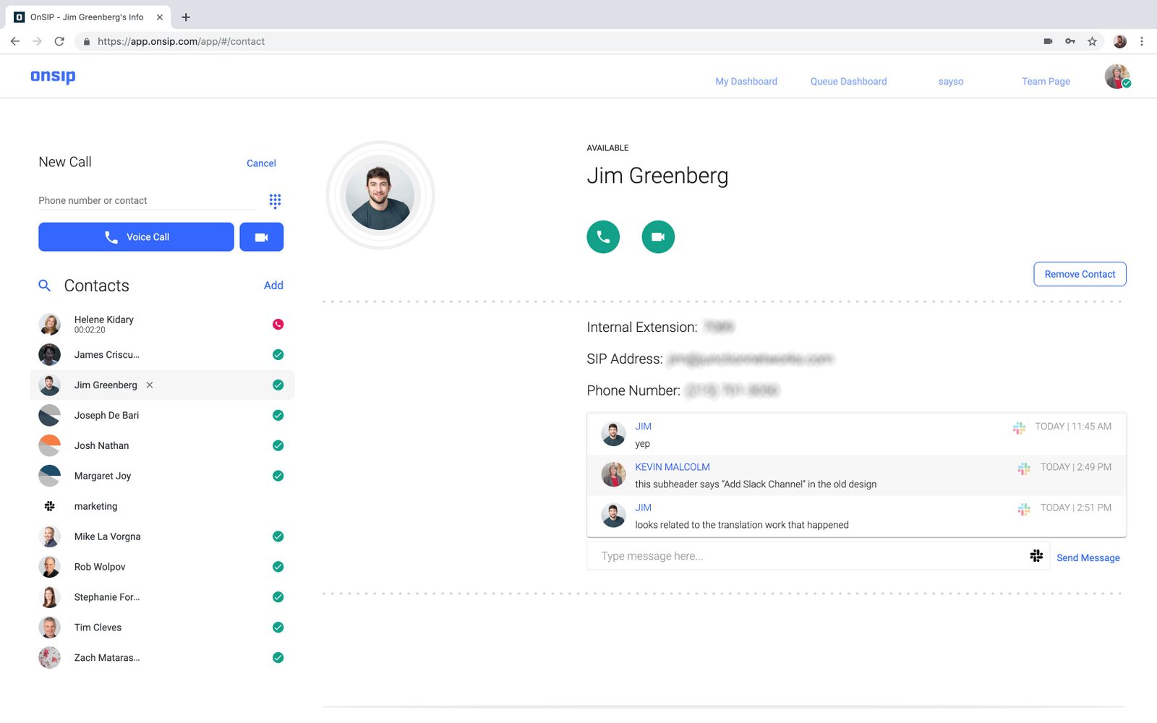Start video chat with green camera icon
Viewport: 1157px width, 723px height.
(x=658, y=236)
